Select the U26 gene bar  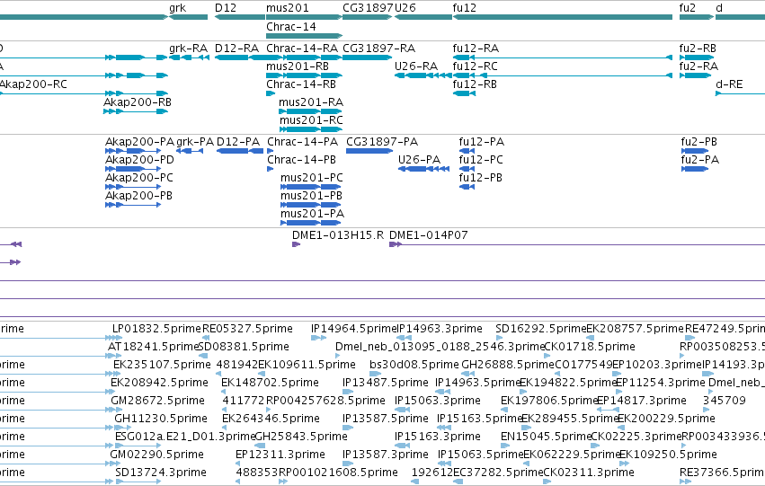click(423, 17)
